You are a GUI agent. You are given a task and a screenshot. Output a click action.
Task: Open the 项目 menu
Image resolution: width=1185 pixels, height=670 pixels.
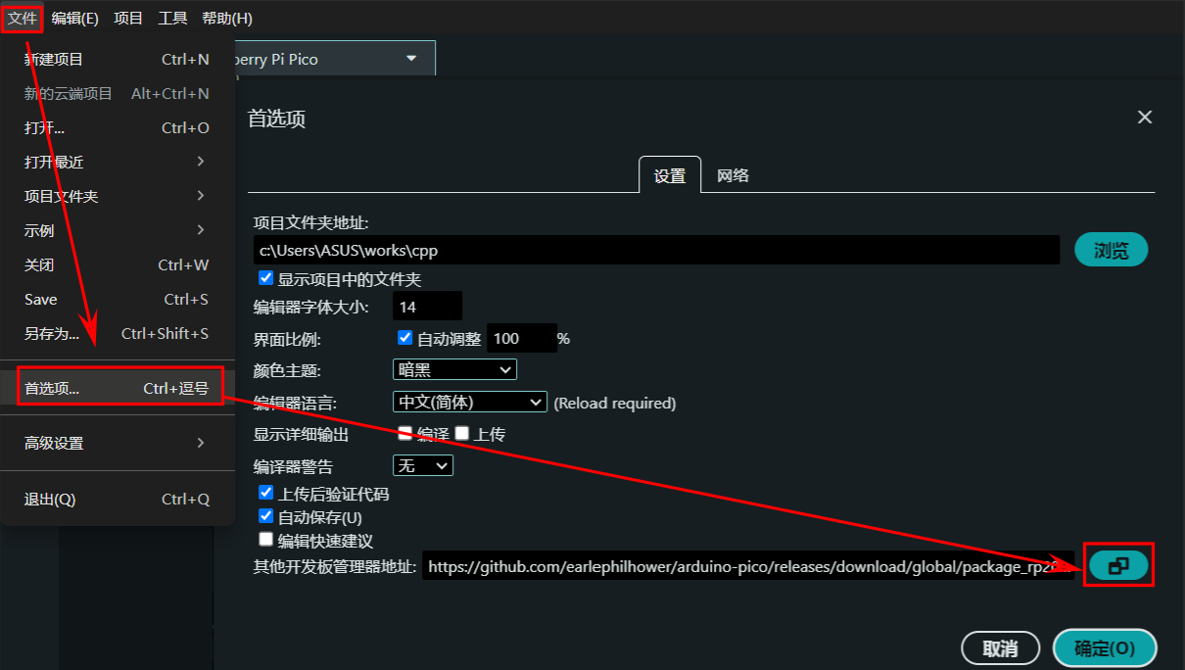(128, 18)
